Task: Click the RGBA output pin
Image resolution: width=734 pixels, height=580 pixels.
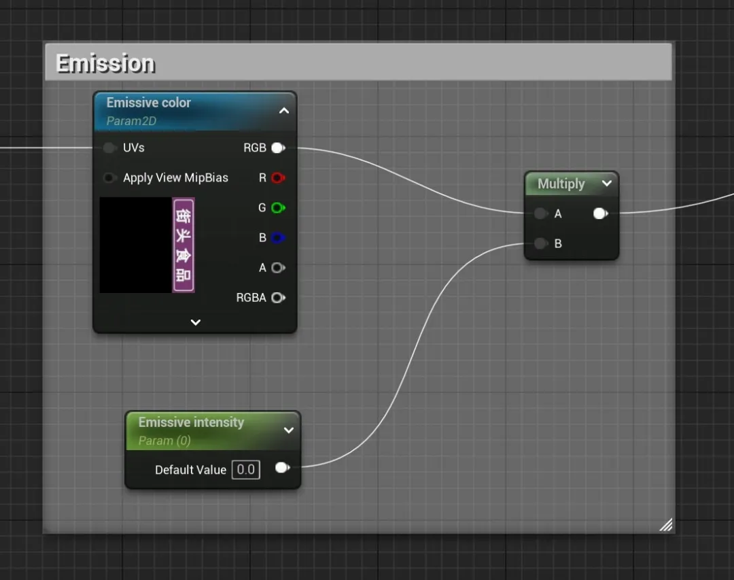Action: click(278, 298)
